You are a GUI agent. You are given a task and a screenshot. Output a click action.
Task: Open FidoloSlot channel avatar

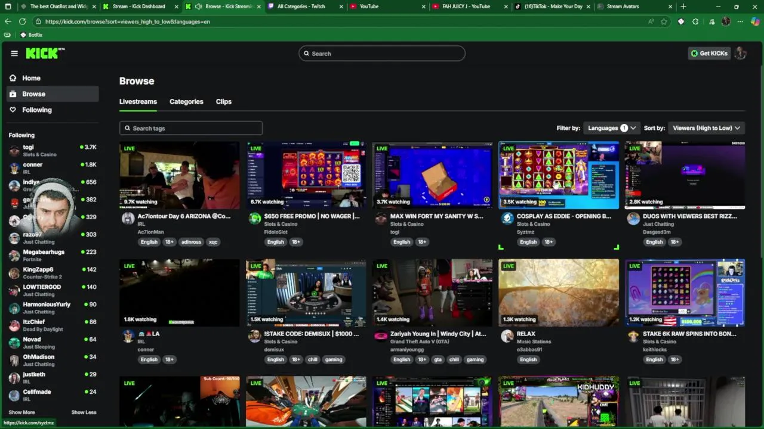tap(254, 218)
